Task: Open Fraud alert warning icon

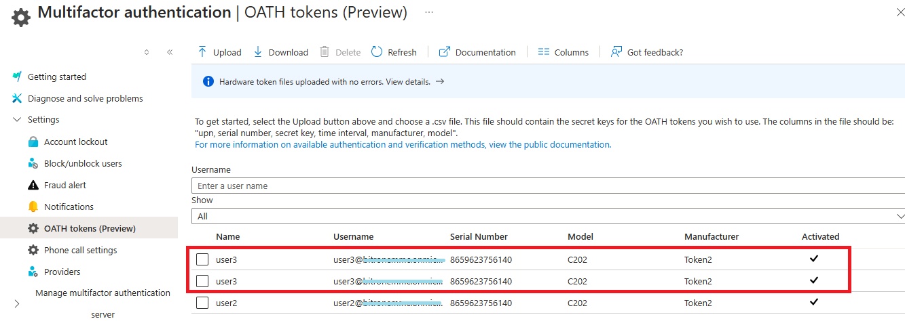Action: click(33, 186)
